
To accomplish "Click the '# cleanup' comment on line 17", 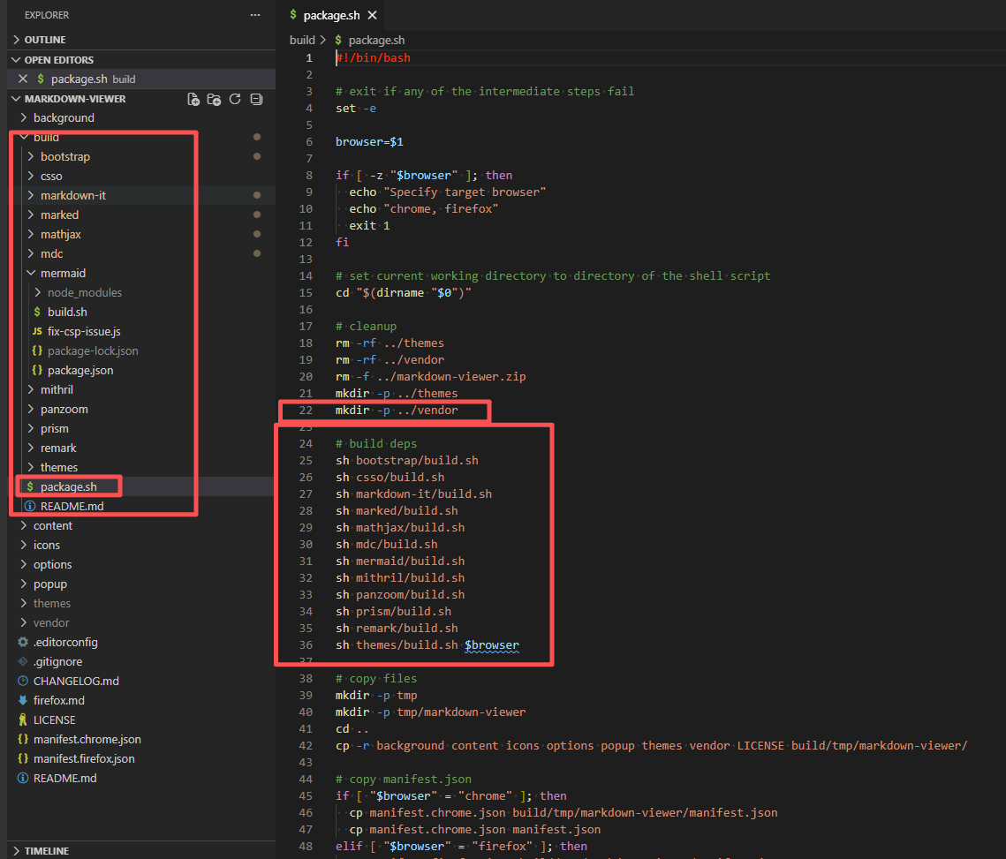I will 366,327.
